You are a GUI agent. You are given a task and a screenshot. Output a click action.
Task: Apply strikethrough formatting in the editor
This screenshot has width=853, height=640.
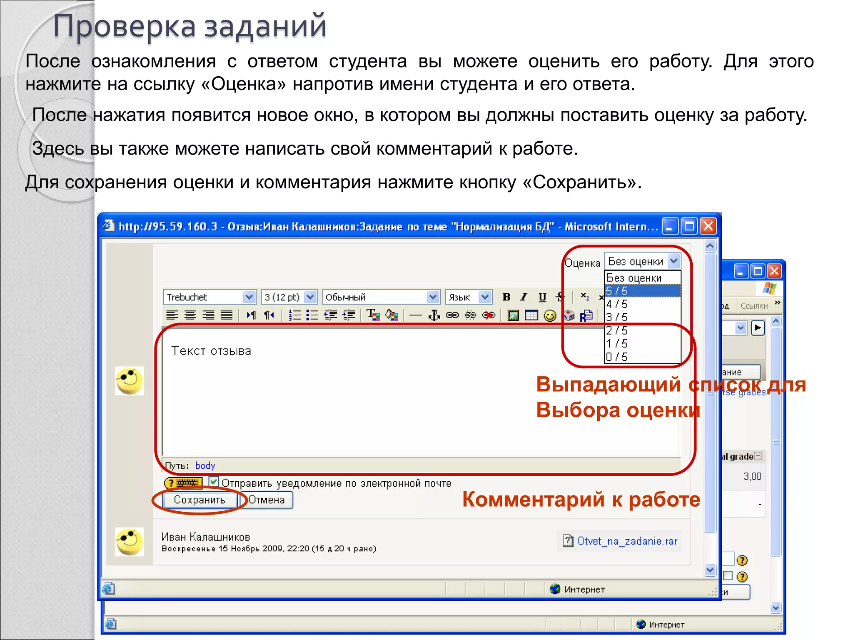pos(560,297)
